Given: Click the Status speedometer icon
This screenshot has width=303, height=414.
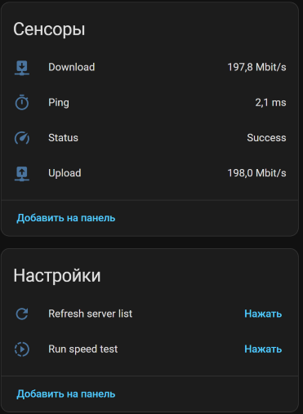Looking at the screenshot, I should pos(22,138).
